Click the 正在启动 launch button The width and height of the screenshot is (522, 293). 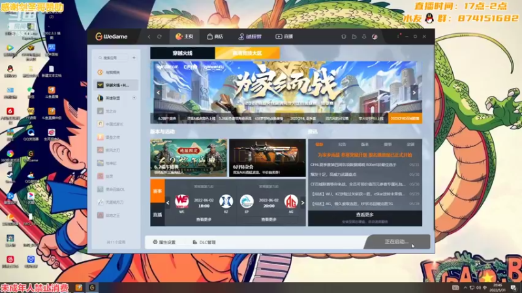[x=397, y=242]
